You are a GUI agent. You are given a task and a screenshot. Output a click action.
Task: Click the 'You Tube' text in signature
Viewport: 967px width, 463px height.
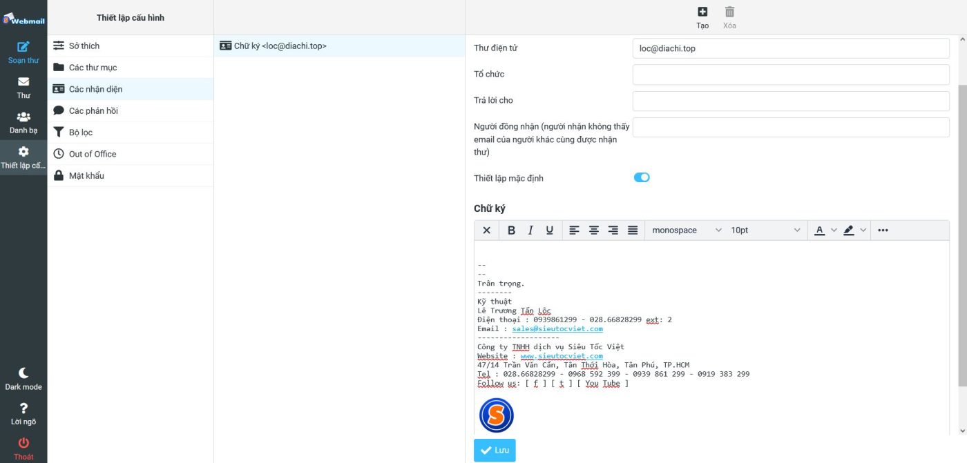(x=603, y=384)
